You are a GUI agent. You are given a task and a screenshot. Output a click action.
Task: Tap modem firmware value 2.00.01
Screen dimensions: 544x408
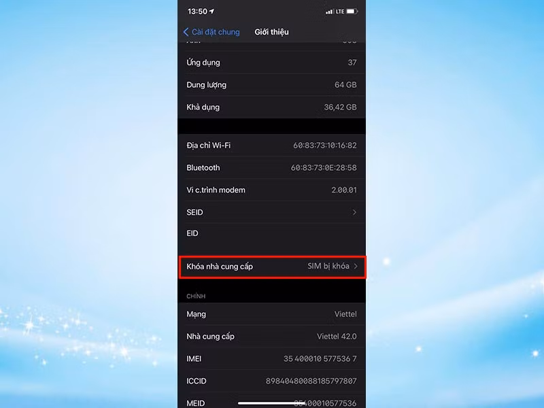tap(344, 190)
